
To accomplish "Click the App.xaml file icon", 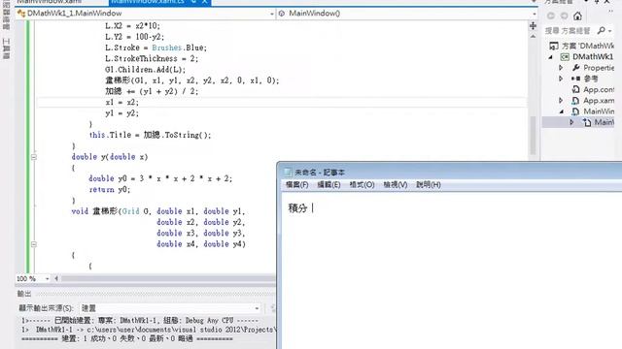I will tap(576, 101).
